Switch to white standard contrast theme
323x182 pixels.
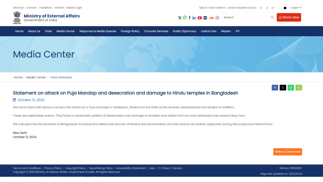pos(280,8)
